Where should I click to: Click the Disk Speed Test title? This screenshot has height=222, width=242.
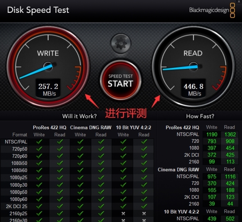pyautogui.click(x=38, y=10)
